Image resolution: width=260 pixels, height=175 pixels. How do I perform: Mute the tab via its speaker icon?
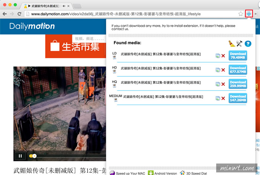click(x=64, y=6)
